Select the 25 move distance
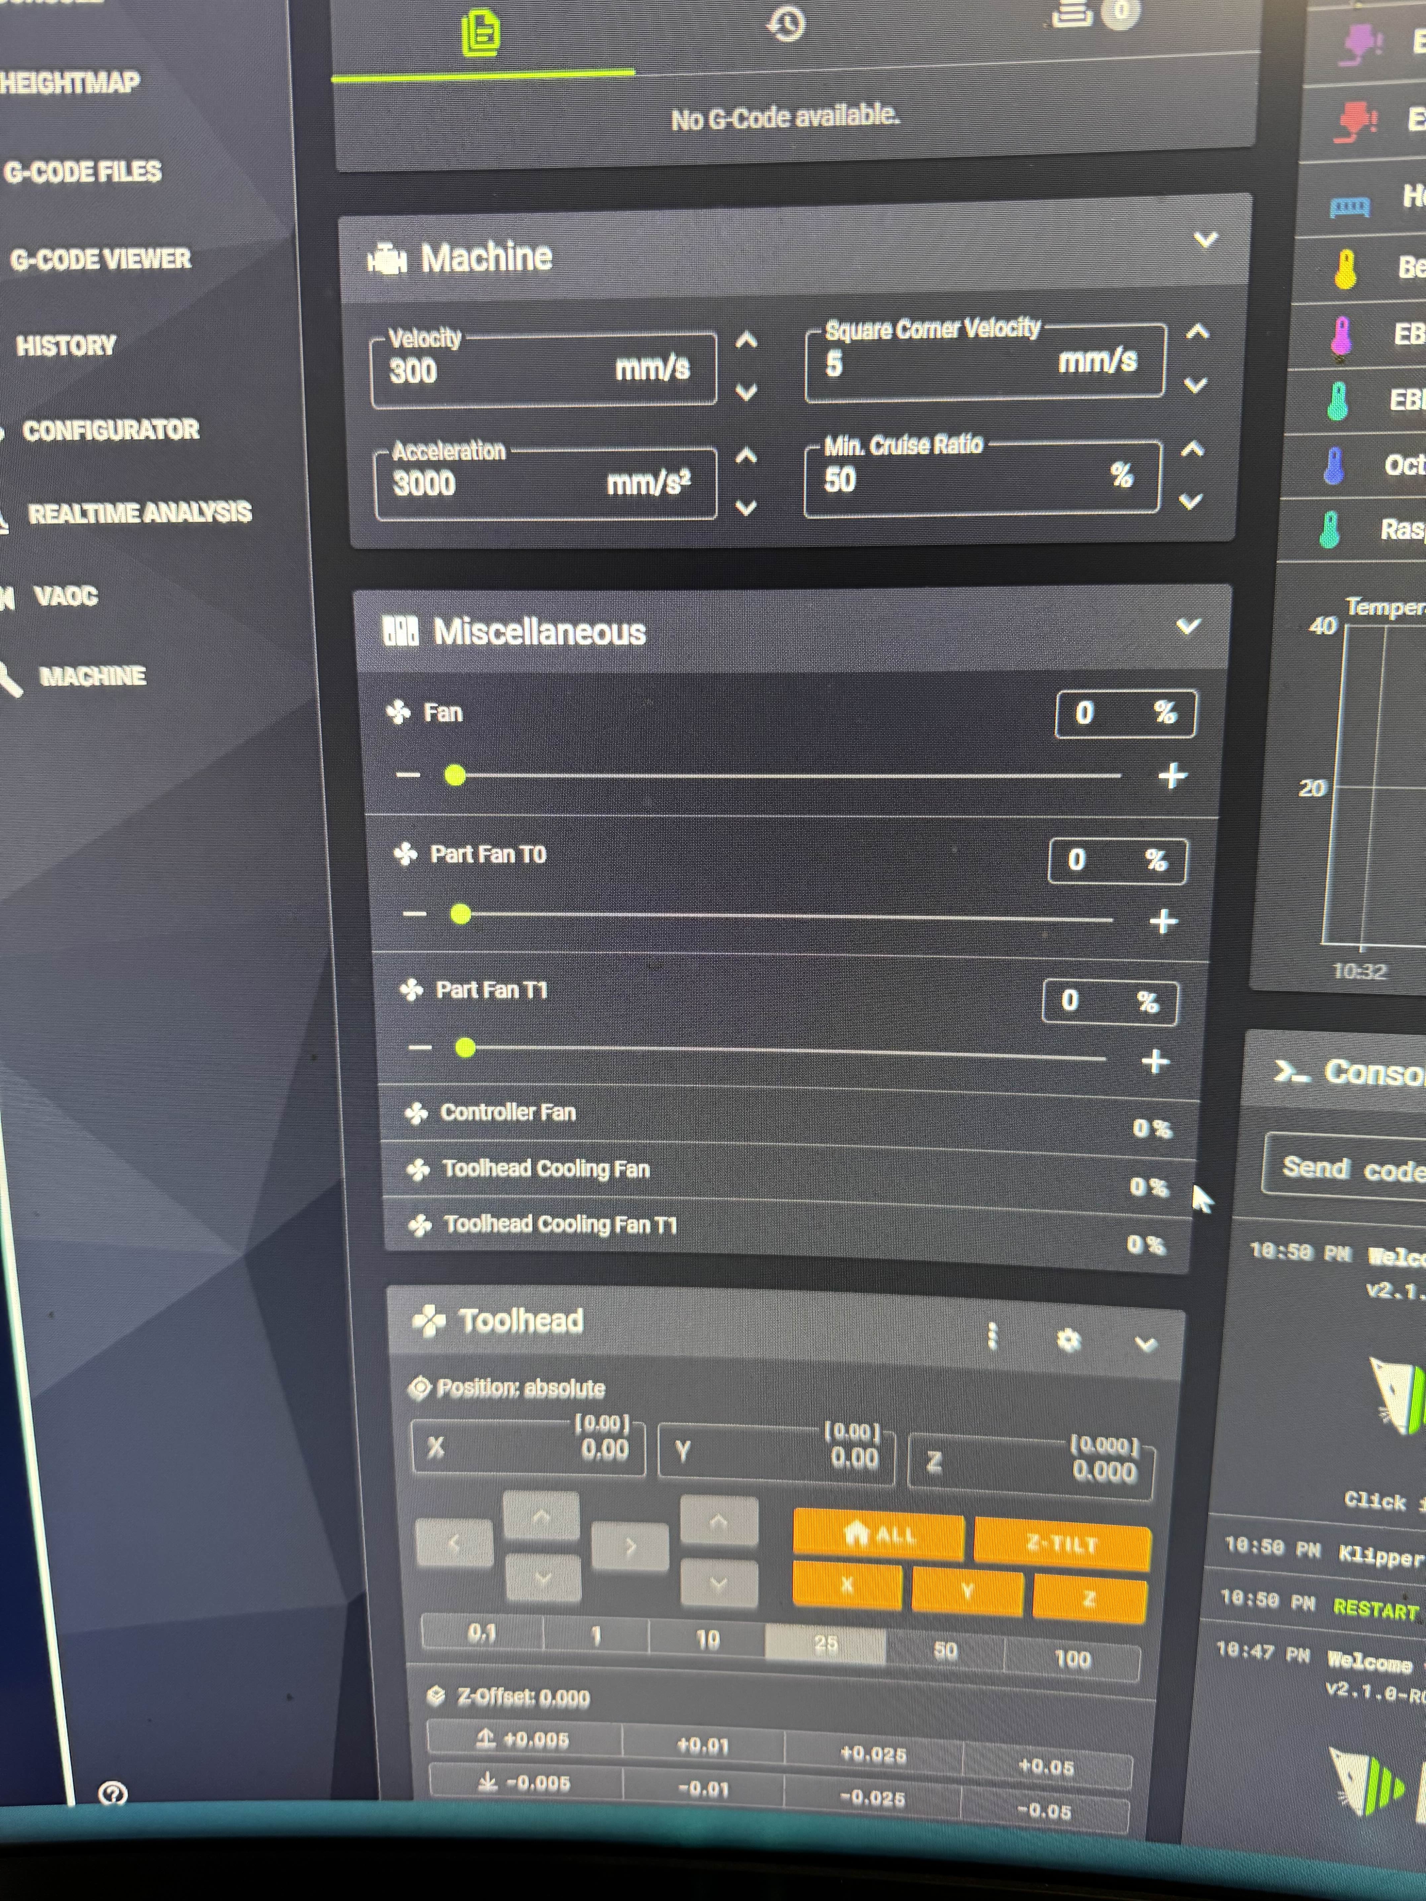 click(x=826, y=1645)
